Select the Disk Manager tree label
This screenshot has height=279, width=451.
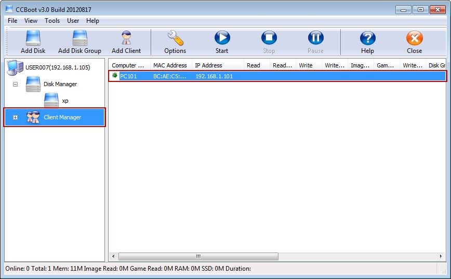pos(60,84)
